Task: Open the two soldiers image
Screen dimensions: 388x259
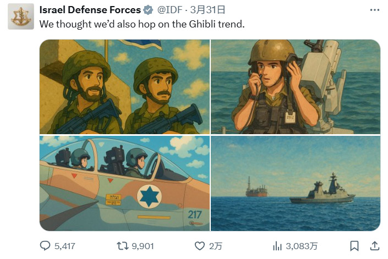Action: tap(124, 86)
